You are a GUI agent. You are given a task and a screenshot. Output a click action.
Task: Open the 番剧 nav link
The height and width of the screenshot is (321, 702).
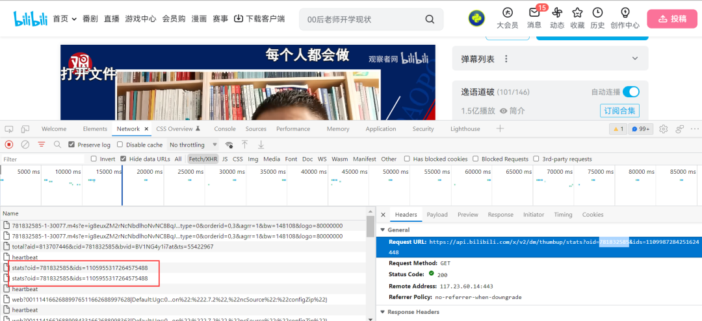pyautogui.click(x=90, y=19)
